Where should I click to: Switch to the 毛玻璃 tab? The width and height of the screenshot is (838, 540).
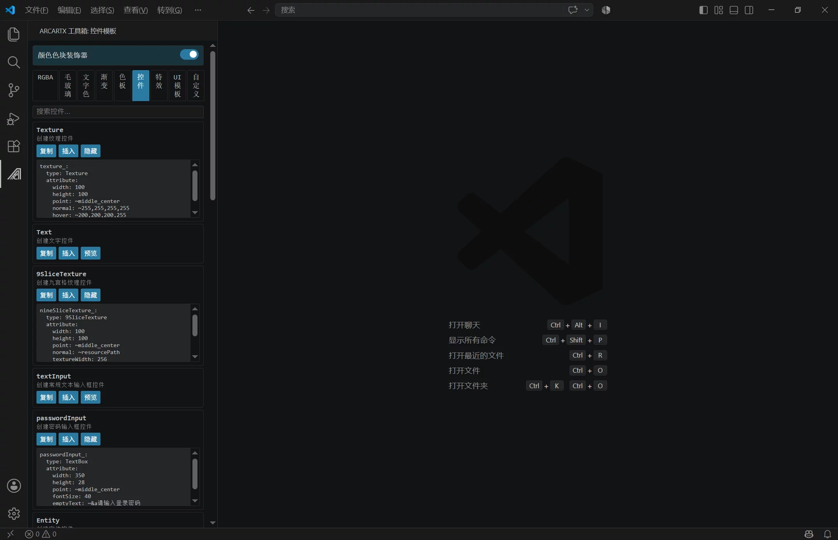pyautogui.click(x=68, y=86)
